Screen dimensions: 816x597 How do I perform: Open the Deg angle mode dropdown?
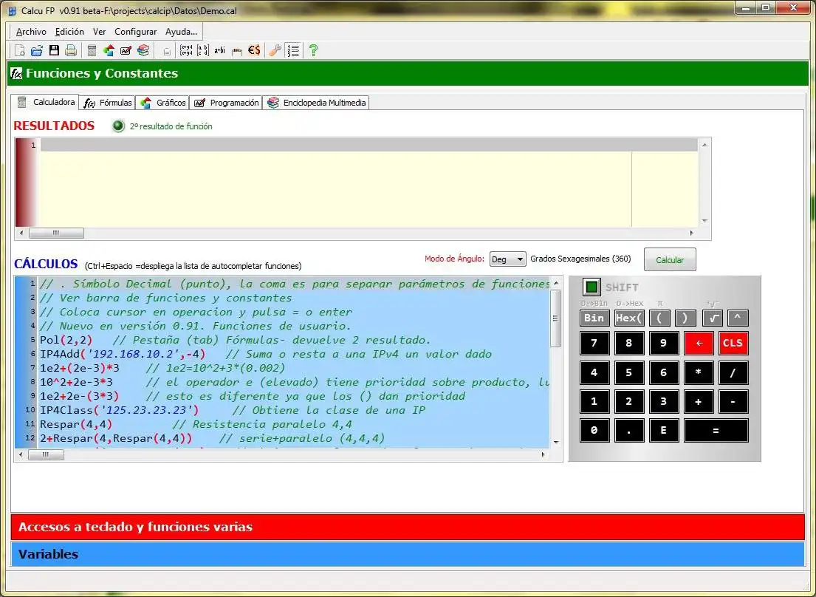click(507, 259)
